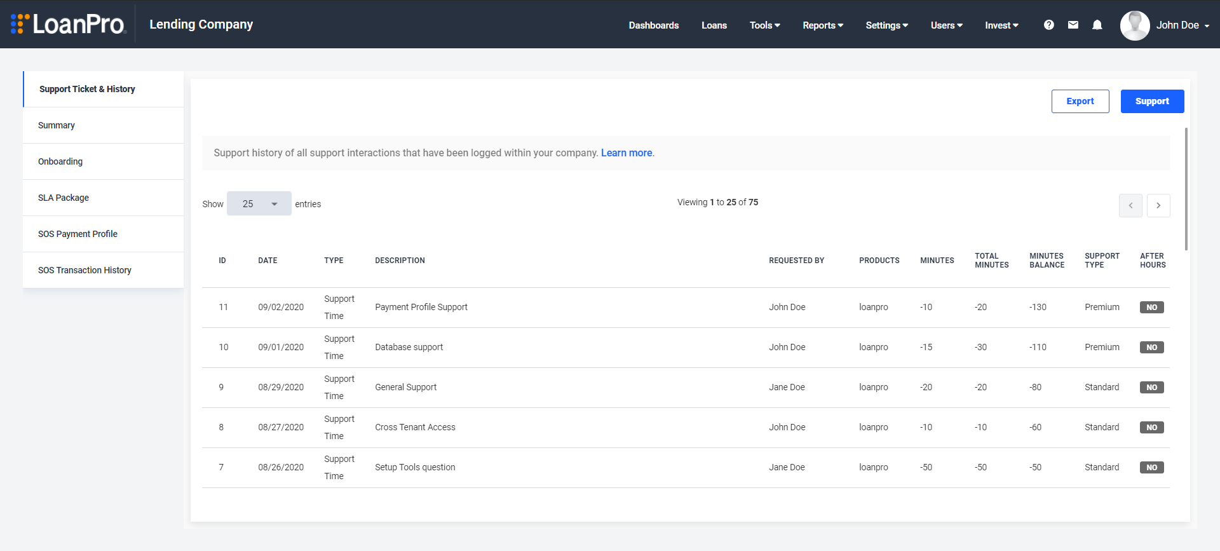
Task: Open the notifications bell icon
Action: click(1097, 25)
